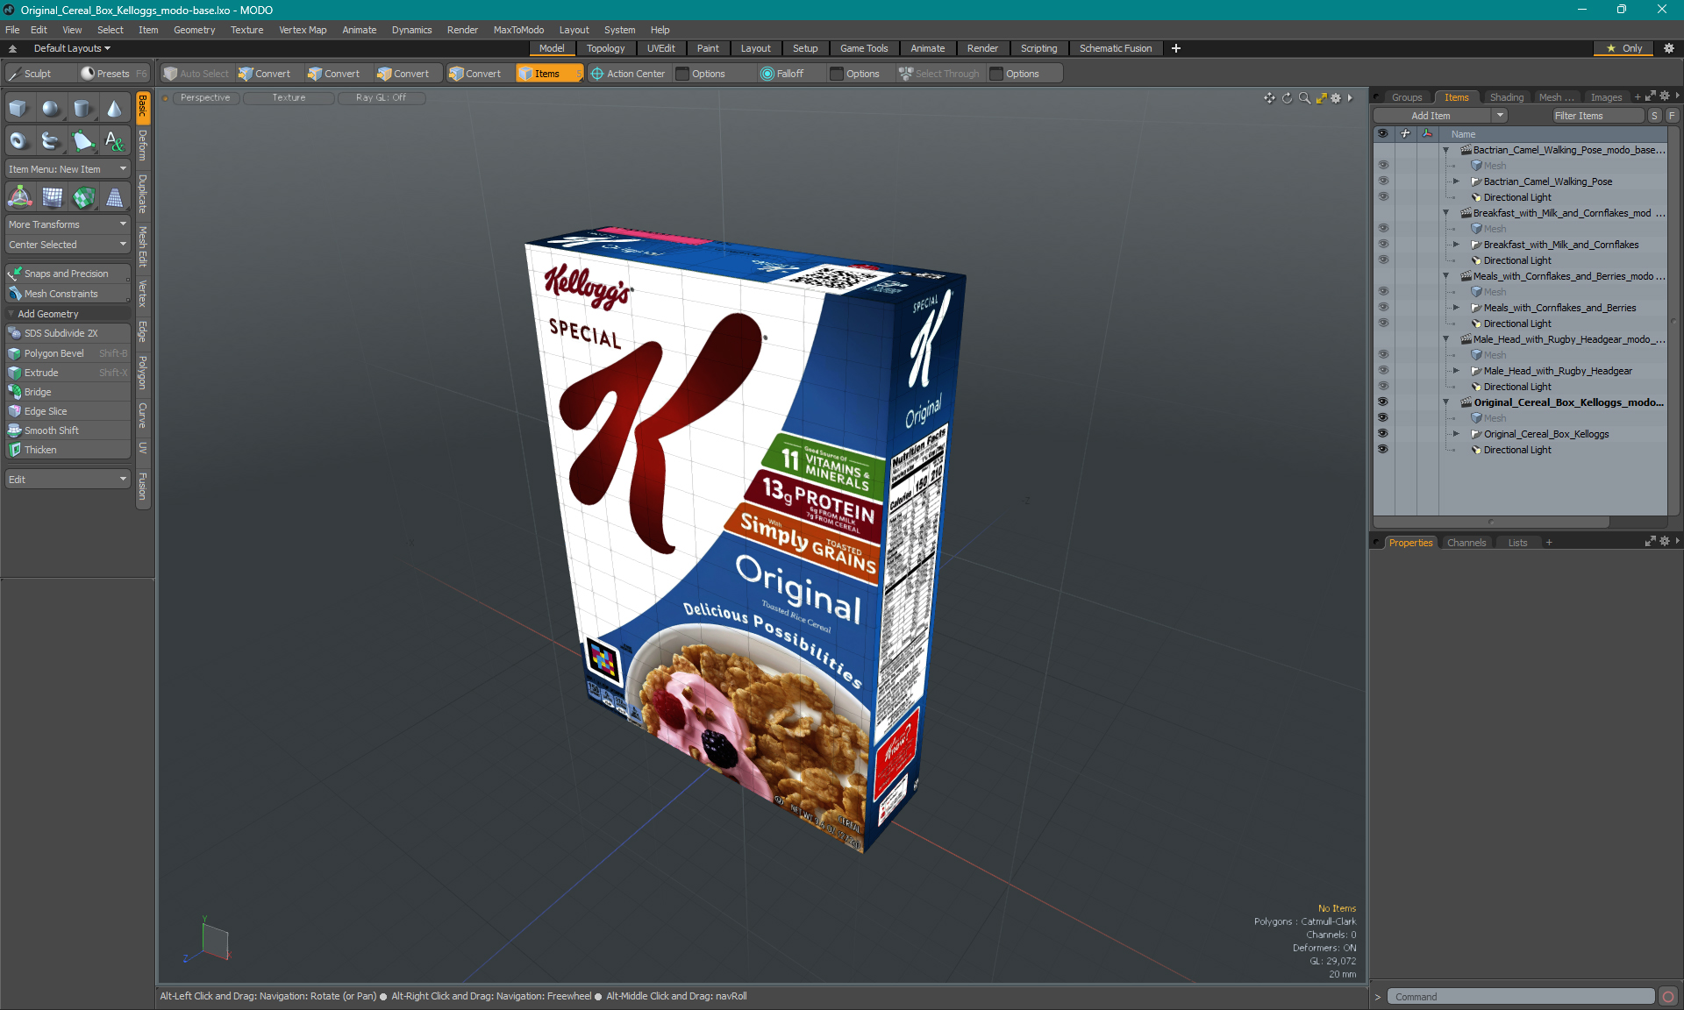Viewport: 1684px width, 1010px height.
Task: Click the Command input field
Action: click(x=1521, y=997)
